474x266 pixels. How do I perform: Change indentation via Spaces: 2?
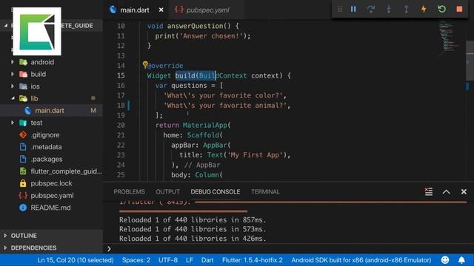(136, 260)
